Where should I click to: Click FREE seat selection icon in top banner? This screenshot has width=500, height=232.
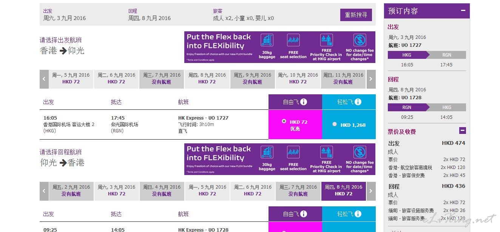293,40
